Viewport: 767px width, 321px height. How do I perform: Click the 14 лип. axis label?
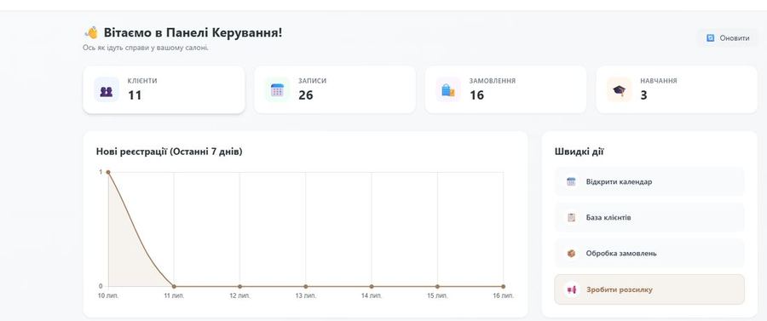[x=372, y=296]
